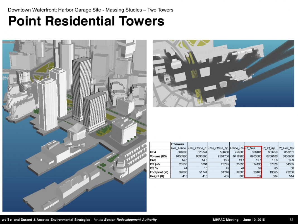This screenshot has height=224, width=298.
Task: Click the 'Point Residential Towers' title
Action: point(86,21)
